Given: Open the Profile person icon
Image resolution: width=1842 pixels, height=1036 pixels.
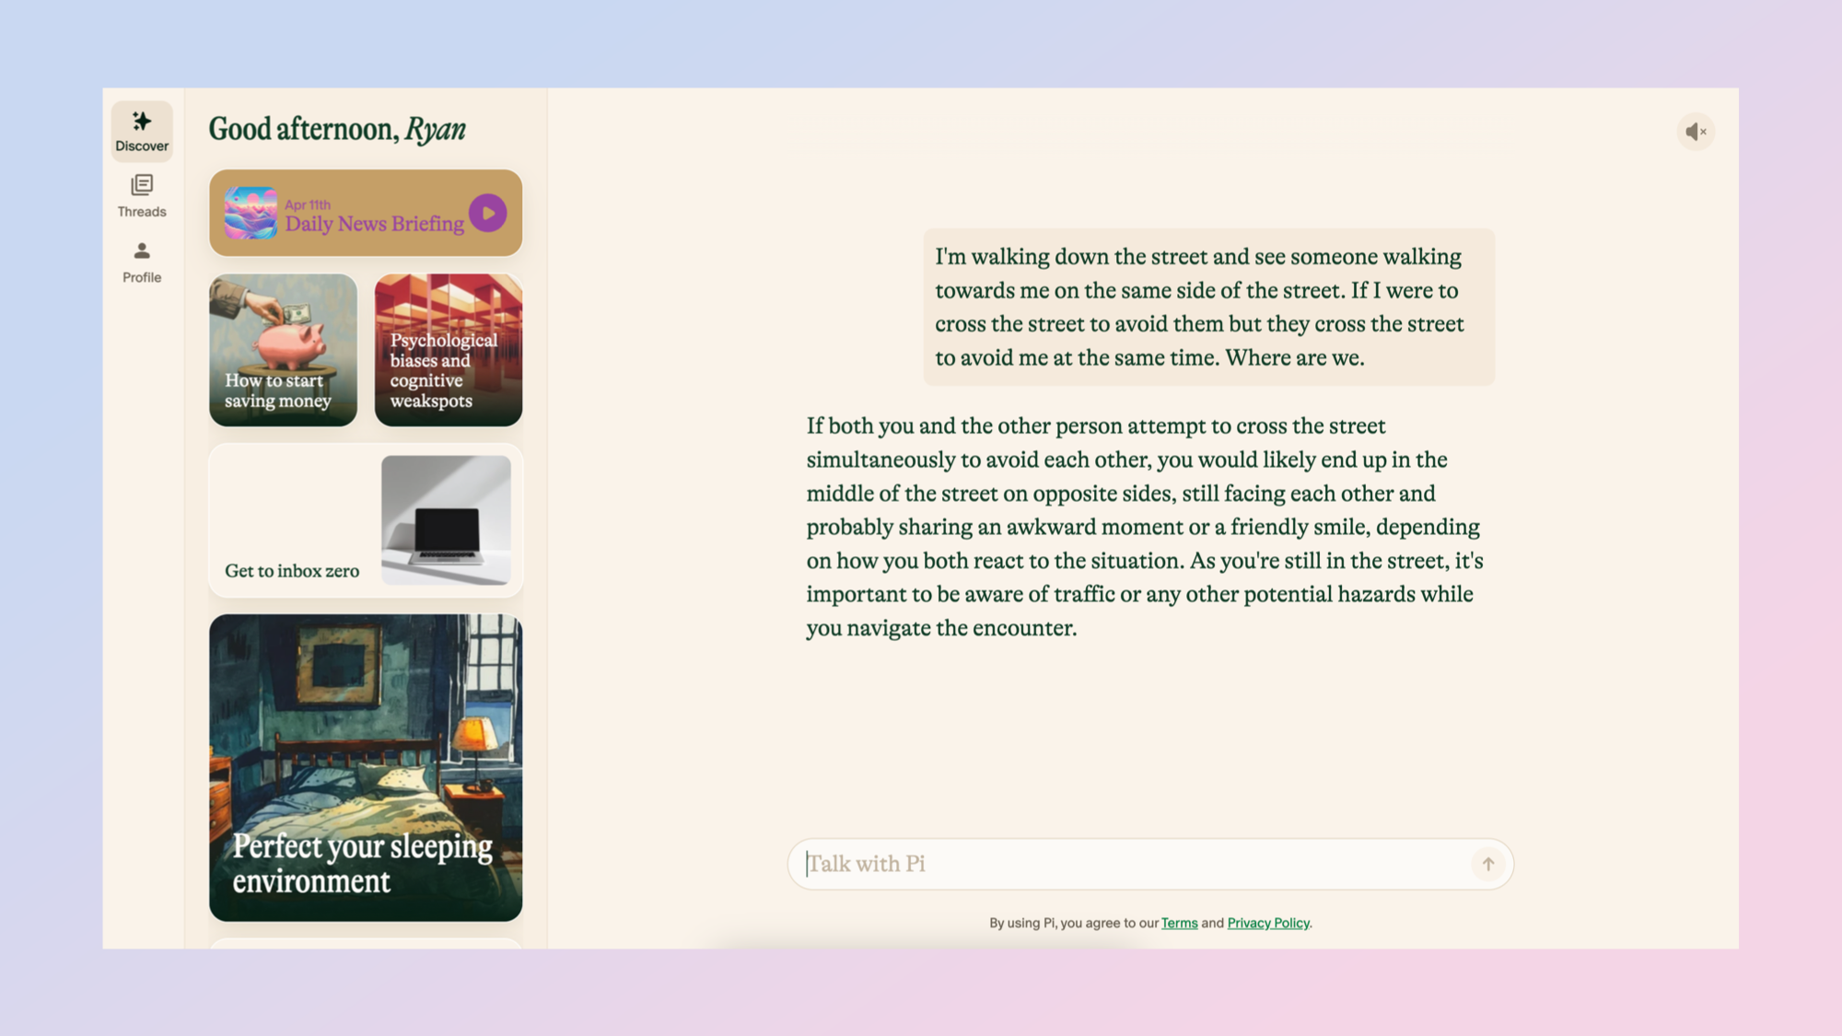Looking at the screenshot, I should coord(142,251).
